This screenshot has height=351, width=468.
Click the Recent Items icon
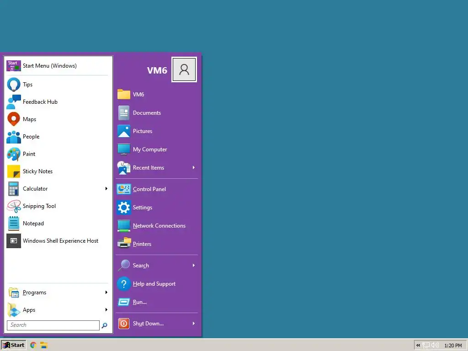point(124,168)
